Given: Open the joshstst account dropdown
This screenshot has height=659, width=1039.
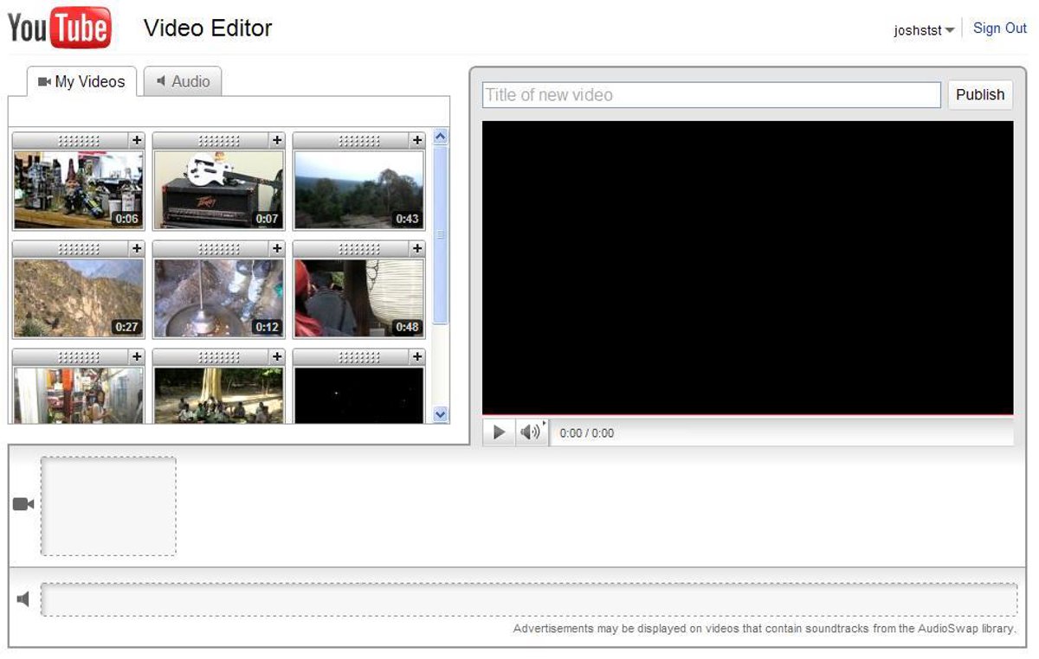Looking at the screenshot, I should tap(924, 30).
